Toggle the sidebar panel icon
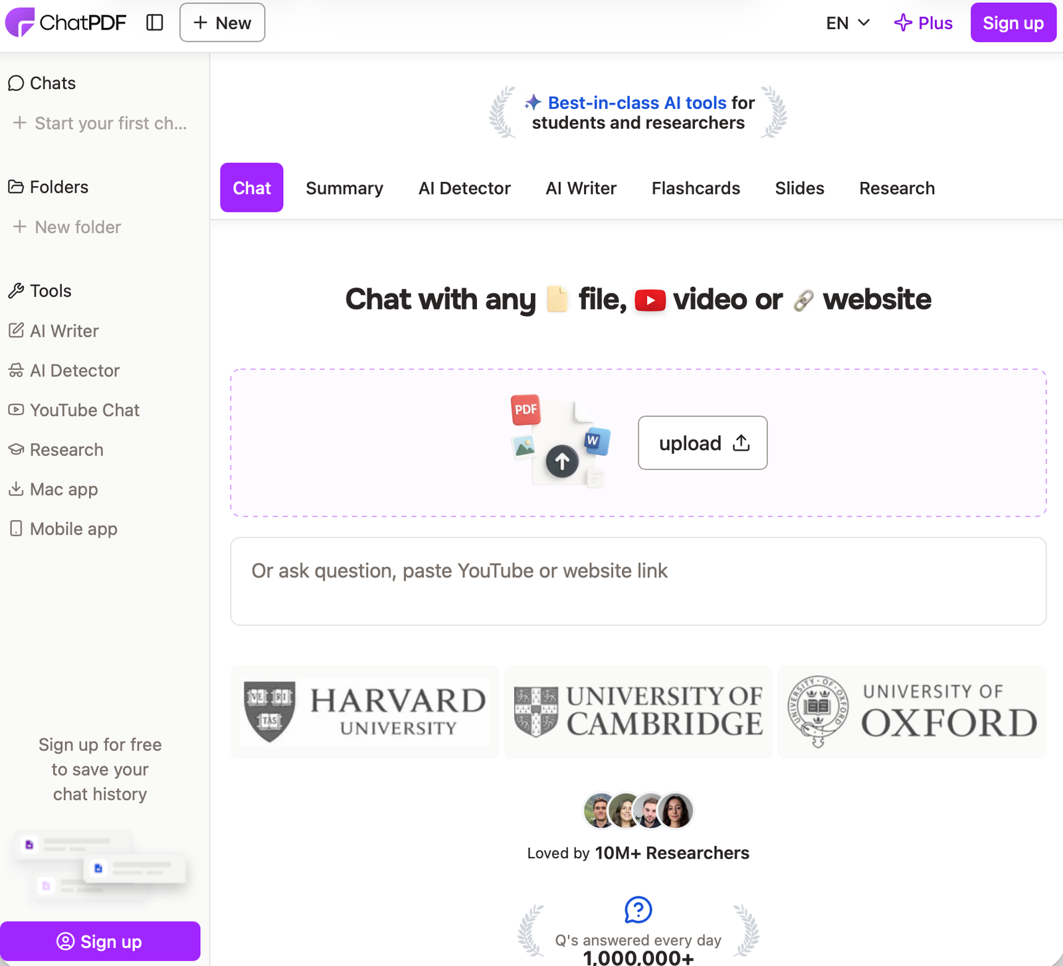1063x966 pixels. pos(155,23)
